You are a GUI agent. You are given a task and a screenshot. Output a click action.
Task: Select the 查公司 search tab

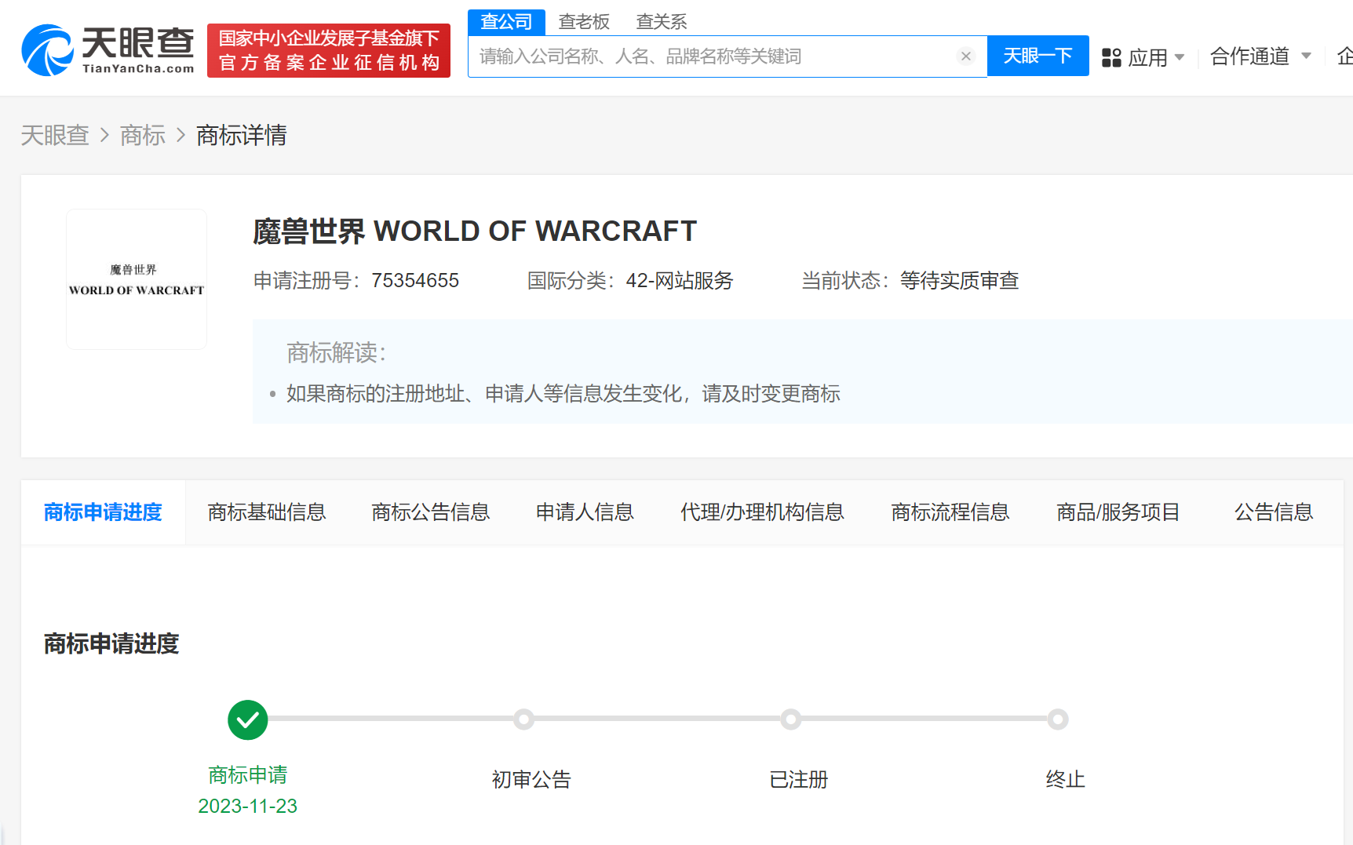(x=506, y=22)
